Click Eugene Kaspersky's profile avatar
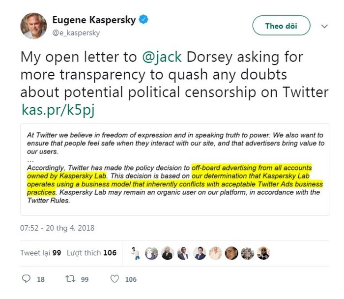The height and width of the screenshot is (299, 344). point(33,26)
